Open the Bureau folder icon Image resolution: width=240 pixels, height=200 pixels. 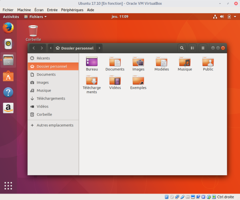point(92,62)
